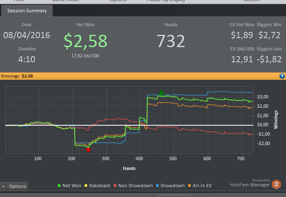Click the Net Won $2,58 value
The width and height of the screenshot is (286, 197).
(x=85, y=41)
